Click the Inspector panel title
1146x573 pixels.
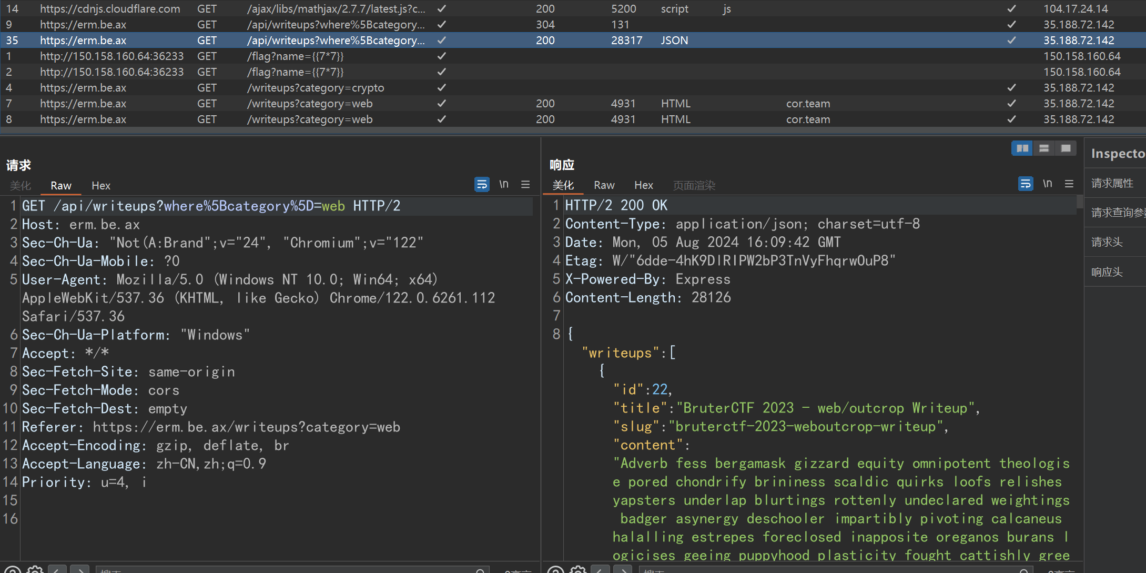pyautogui.click(x=1118, y=154)
